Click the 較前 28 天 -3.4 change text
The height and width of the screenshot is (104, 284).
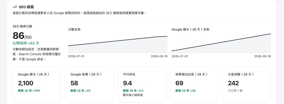[133, 91]
